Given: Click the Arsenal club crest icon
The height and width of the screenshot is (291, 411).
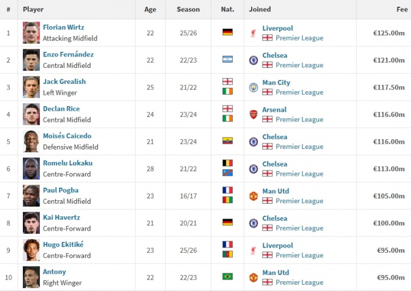Looking at the screenshot, I should 253,115.
